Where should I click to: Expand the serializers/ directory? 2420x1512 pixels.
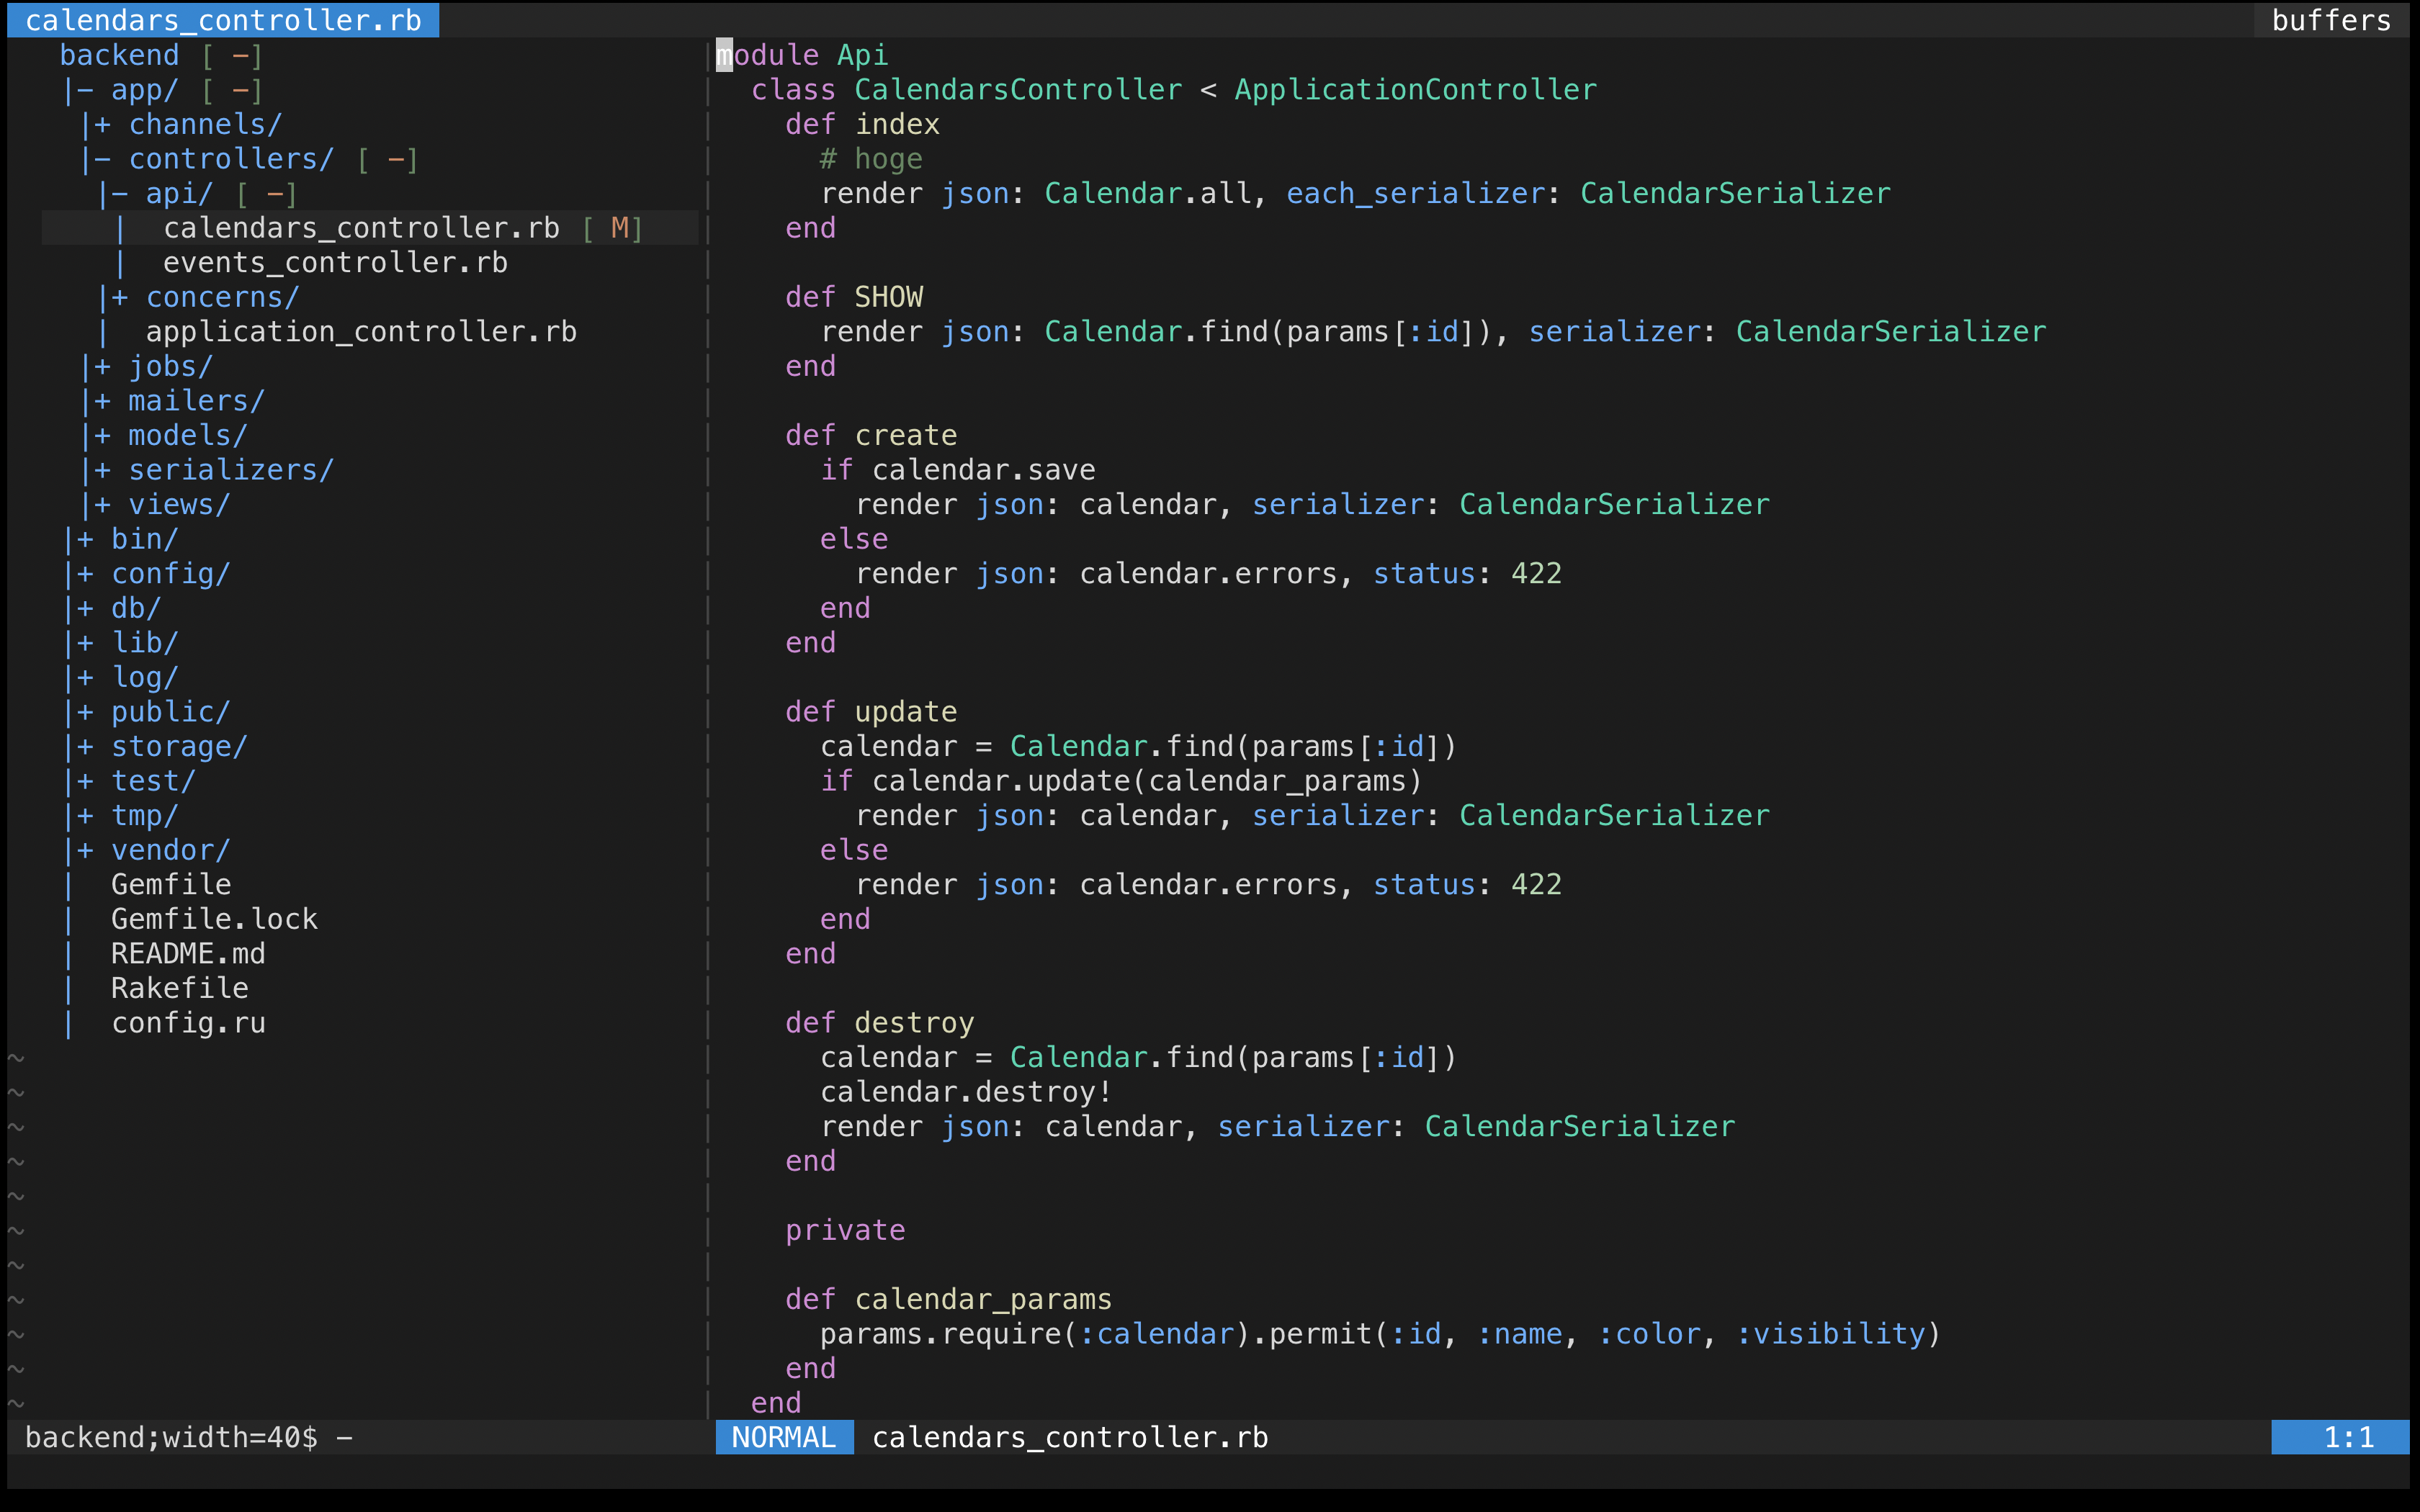point(230,469)
